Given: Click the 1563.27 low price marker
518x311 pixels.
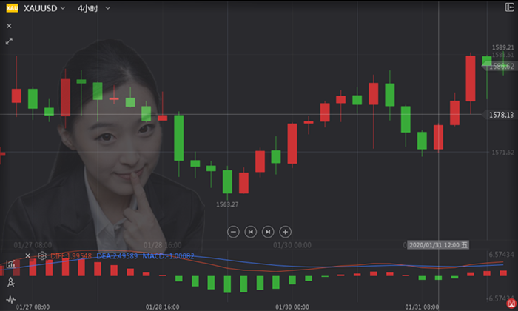Looking at the screenshot, I should [227, 204].
